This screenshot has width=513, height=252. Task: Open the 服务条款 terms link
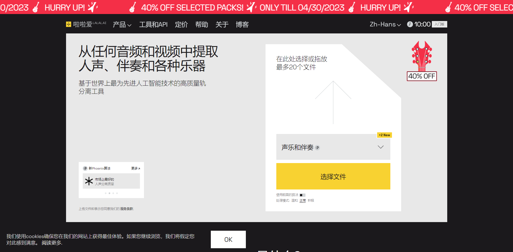click(127, 209)
